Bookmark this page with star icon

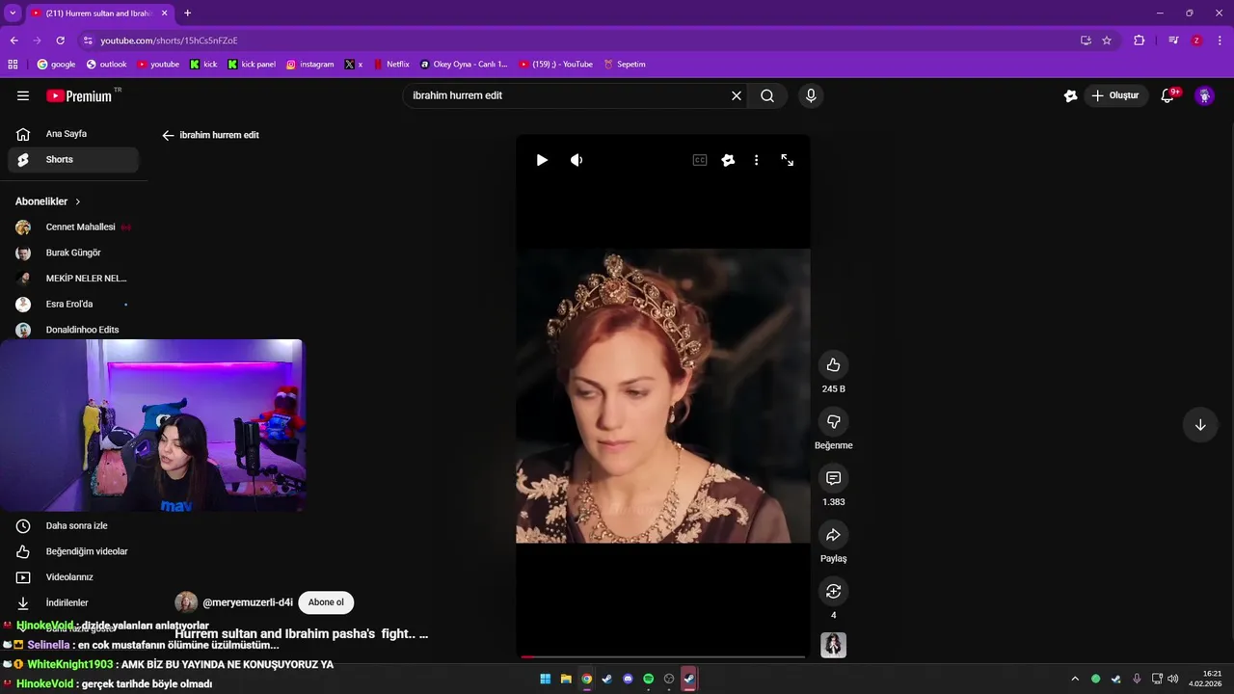click(x=1107, y=40)
